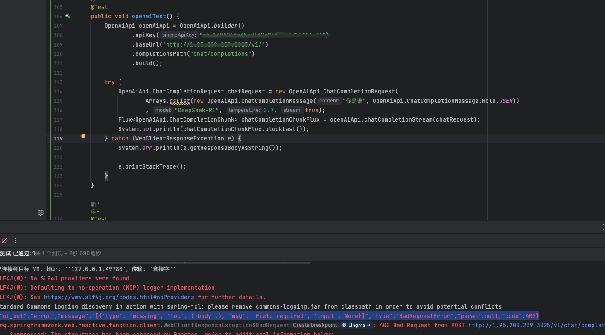Click the Lingma icon in the console
This screenshot has height=335, width=605.
tap(344, 325)
